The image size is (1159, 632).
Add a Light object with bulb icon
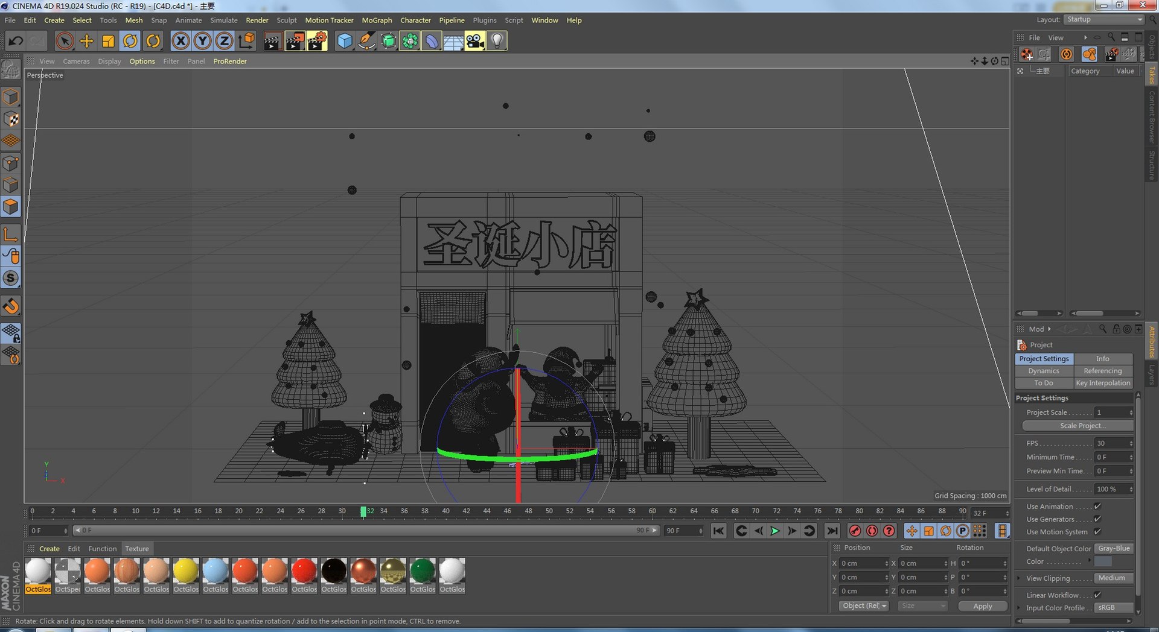(x=497, y=41)
